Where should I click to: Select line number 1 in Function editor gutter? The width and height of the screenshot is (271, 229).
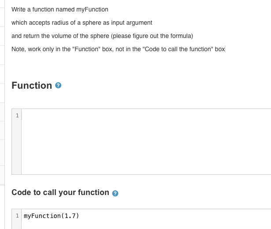(x=17, y=116)
